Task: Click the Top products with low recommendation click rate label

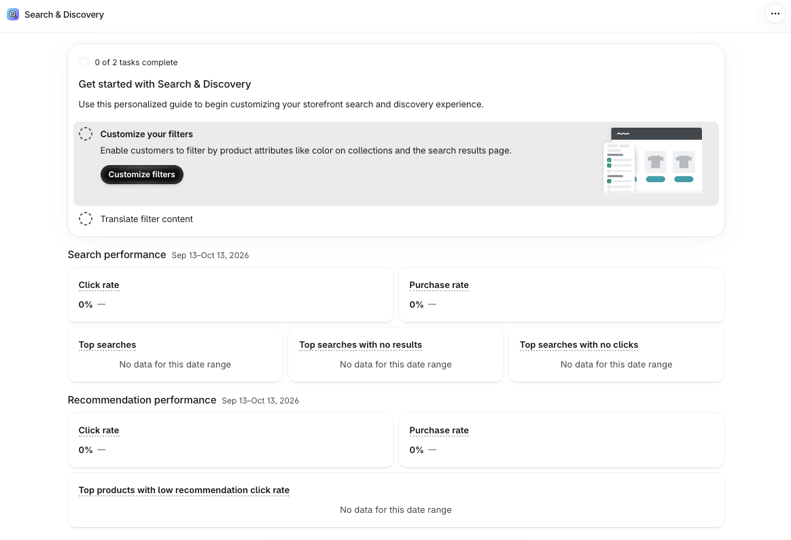Action: coord(184,490)
